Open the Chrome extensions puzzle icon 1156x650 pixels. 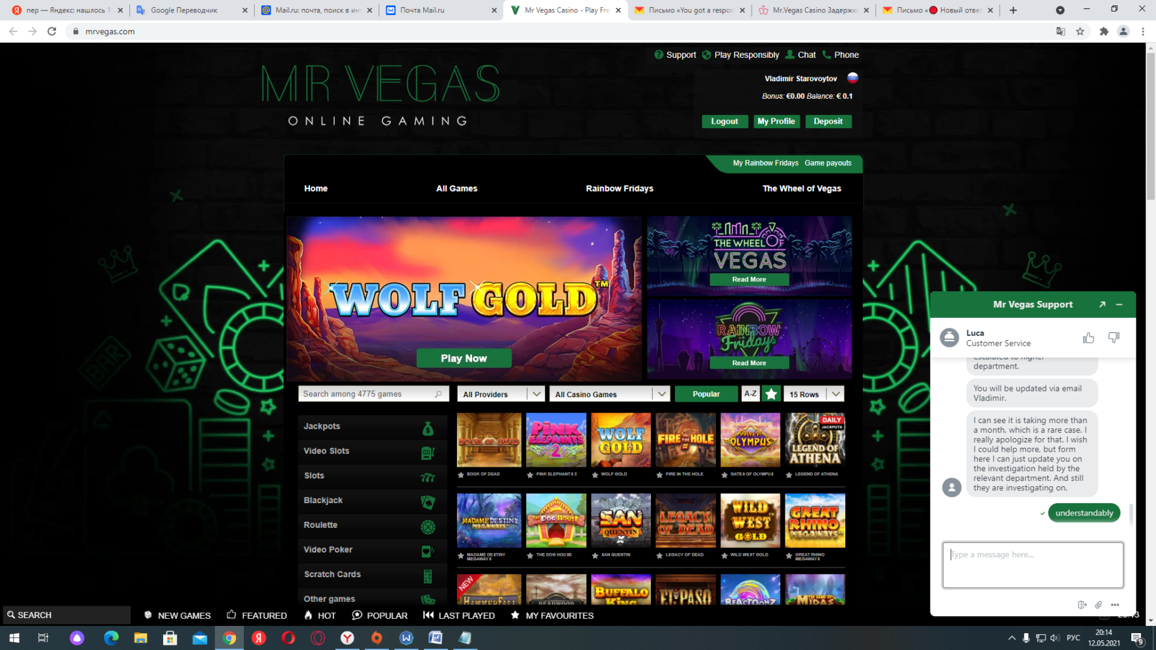1104,31
